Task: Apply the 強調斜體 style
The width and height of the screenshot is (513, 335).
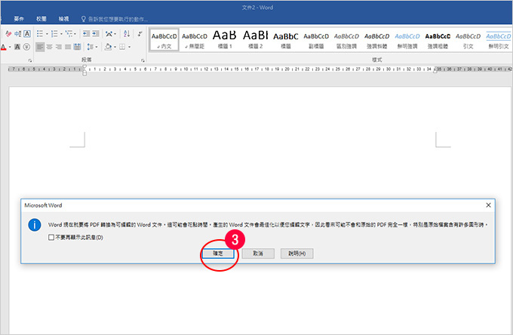Action: [377, 40]
